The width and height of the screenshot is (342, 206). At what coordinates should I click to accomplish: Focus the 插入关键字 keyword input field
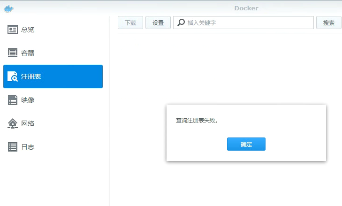pyautogui.click(x=243, y=23)
